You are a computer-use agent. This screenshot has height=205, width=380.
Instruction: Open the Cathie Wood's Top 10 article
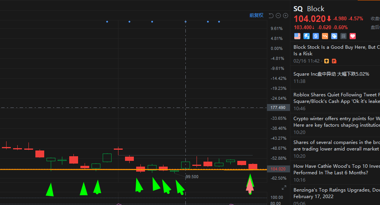[337, 169]
